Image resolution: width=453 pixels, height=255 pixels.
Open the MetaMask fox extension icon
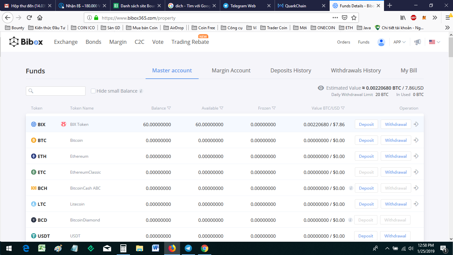pos(424,18)
